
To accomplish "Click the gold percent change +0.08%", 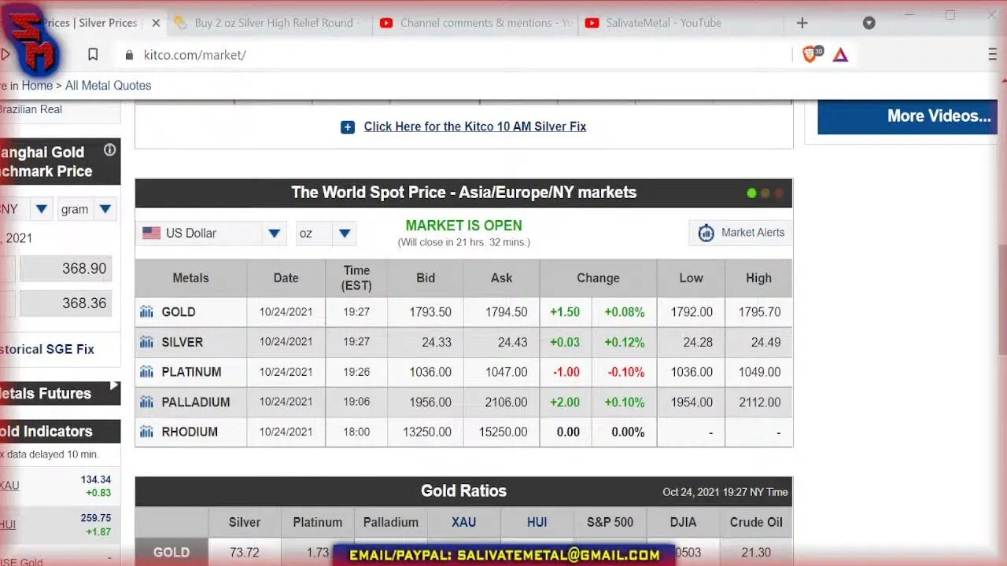I will pyautogui.click(x=625, y=312).
